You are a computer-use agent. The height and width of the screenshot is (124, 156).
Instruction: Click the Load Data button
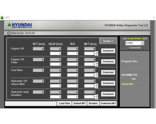(64, 103)
